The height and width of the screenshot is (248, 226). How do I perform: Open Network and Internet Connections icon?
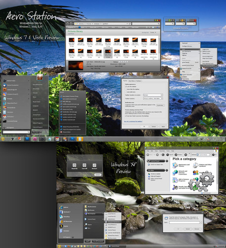point(175,173)
